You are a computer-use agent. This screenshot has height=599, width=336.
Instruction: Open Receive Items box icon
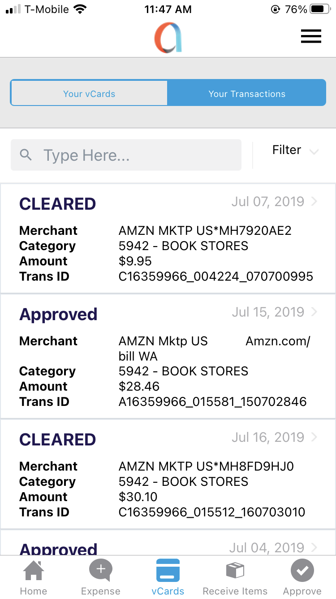click(x=235, y=571)
